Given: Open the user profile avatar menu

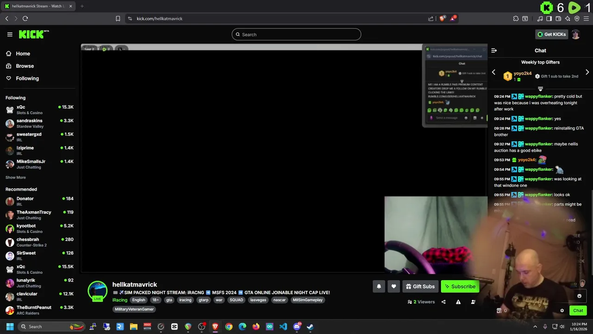Looking at the screenshot, I should click(575, 34).
